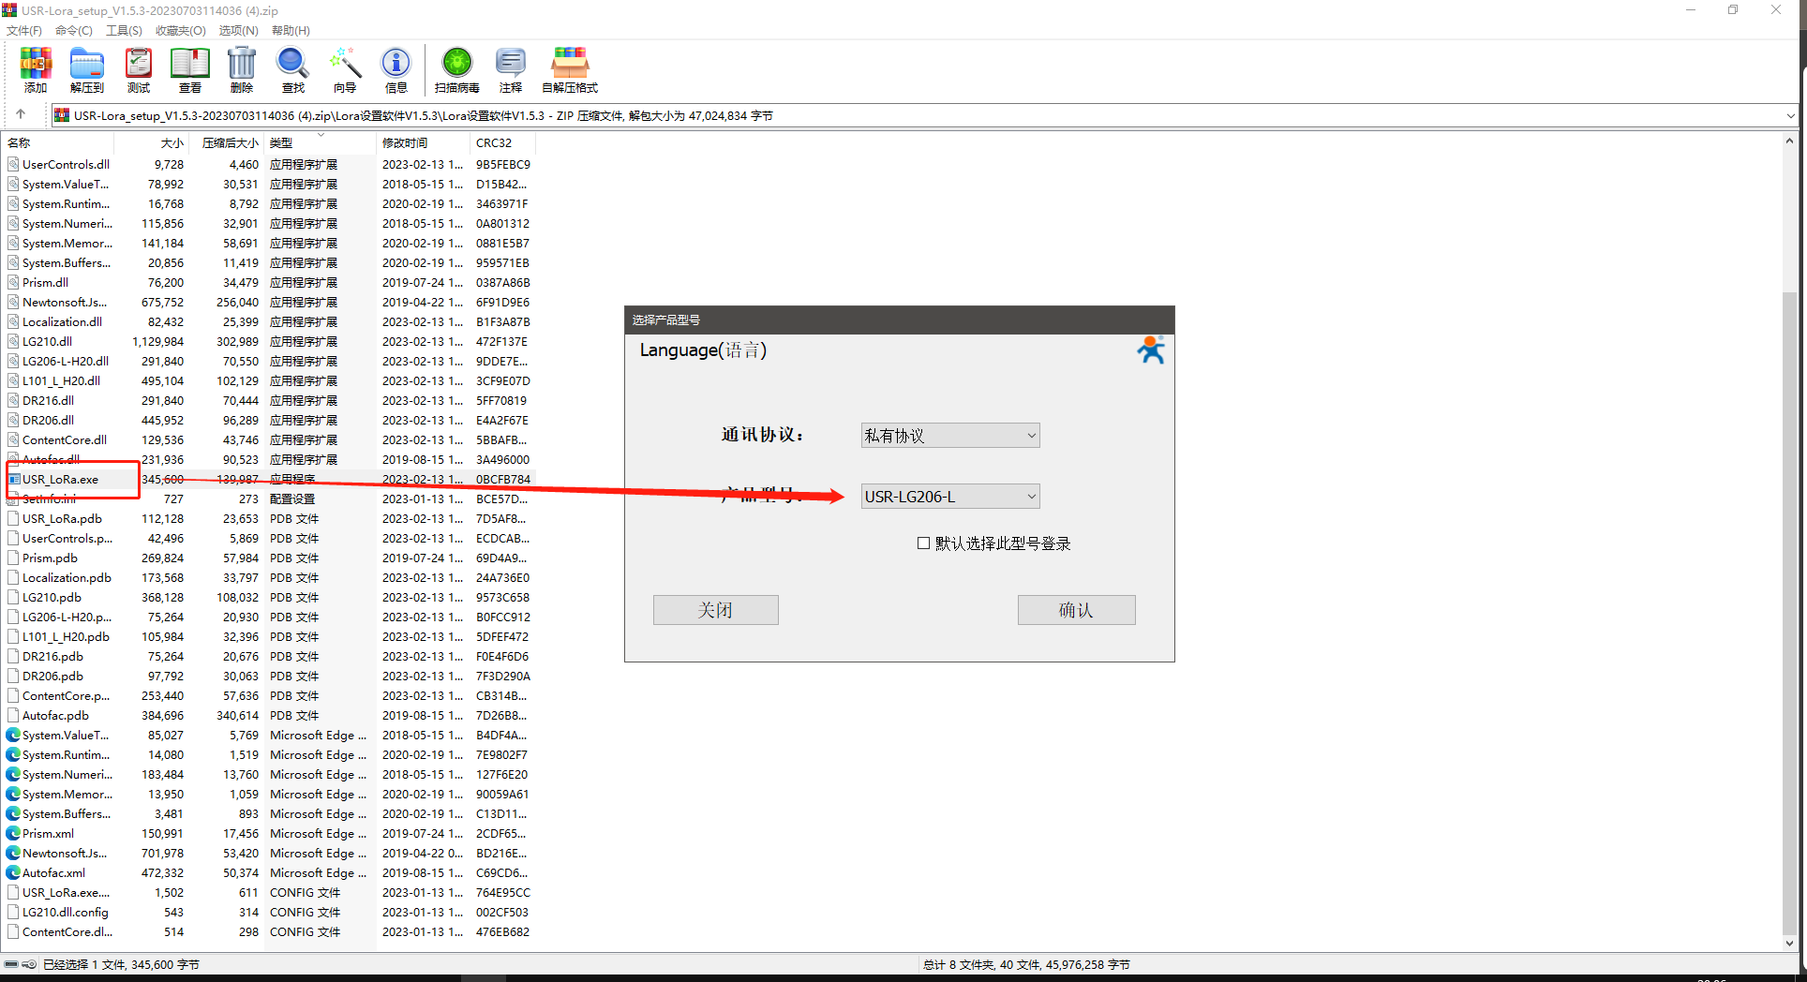Select the Prism.dll file name

tap(45, 282)
